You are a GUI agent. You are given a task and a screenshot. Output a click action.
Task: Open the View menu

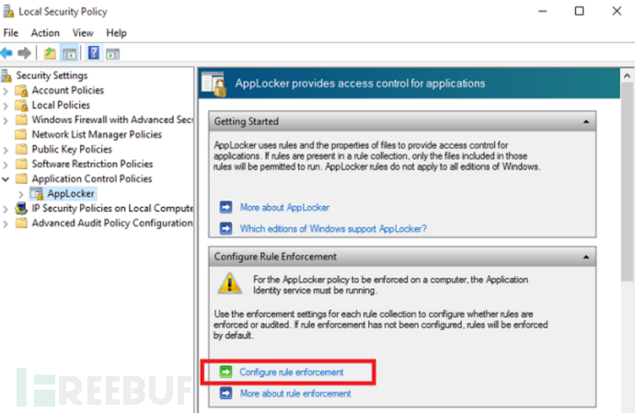[83, 33]
